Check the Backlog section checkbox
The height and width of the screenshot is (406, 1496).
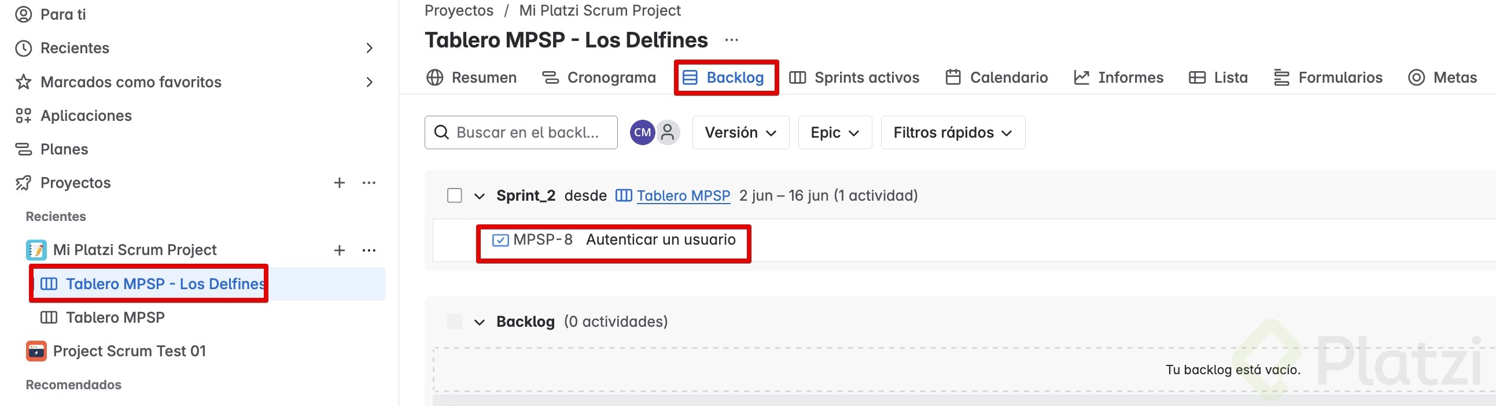click(455, 322)
